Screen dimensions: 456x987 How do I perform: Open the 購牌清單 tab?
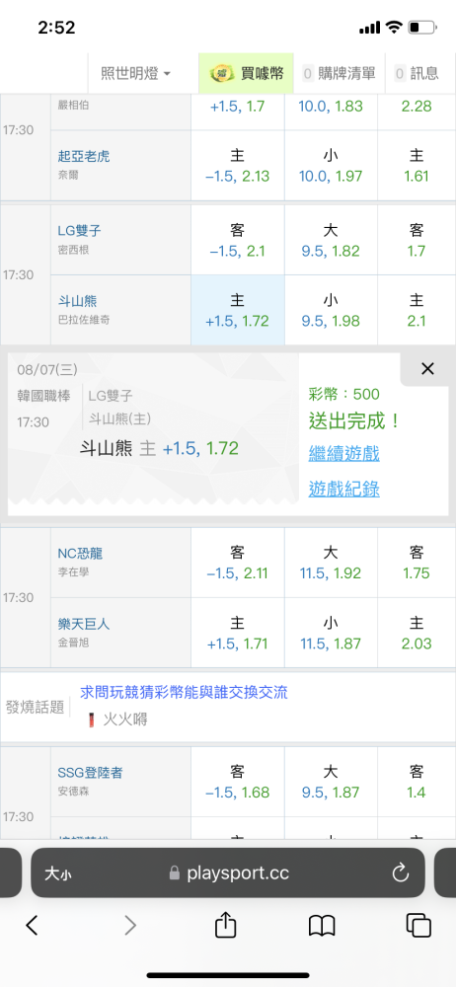tap(339, 73)
